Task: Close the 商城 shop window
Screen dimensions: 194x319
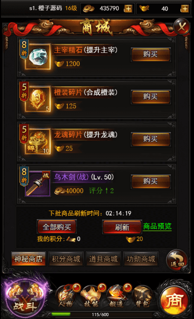Action: tap(182, 26)
